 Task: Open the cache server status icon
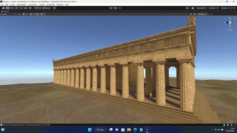pos(228,125)
